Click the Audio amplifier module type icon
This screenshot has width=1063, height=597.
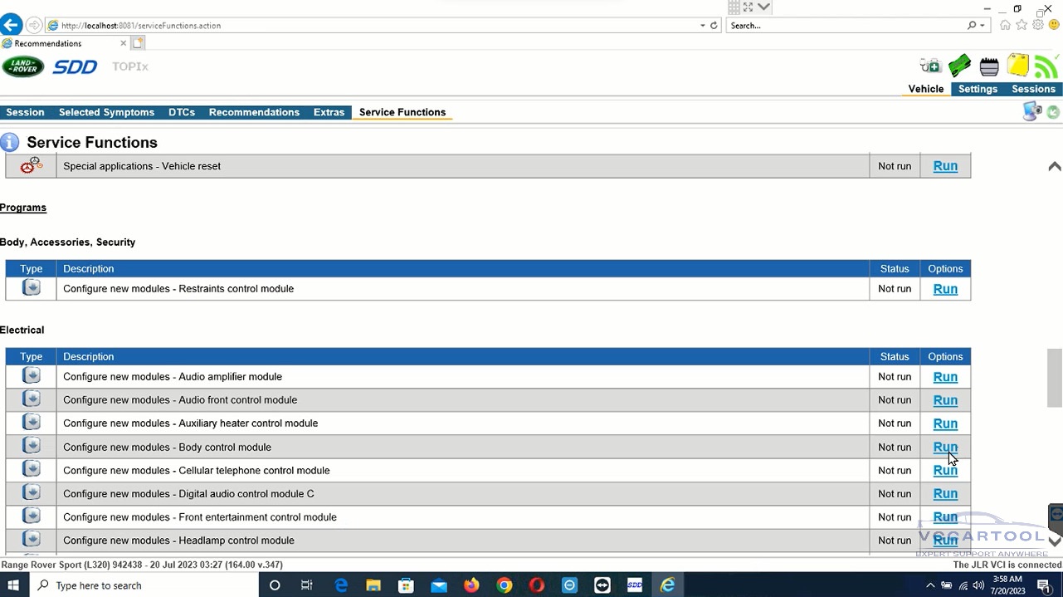tap(31, 376)
